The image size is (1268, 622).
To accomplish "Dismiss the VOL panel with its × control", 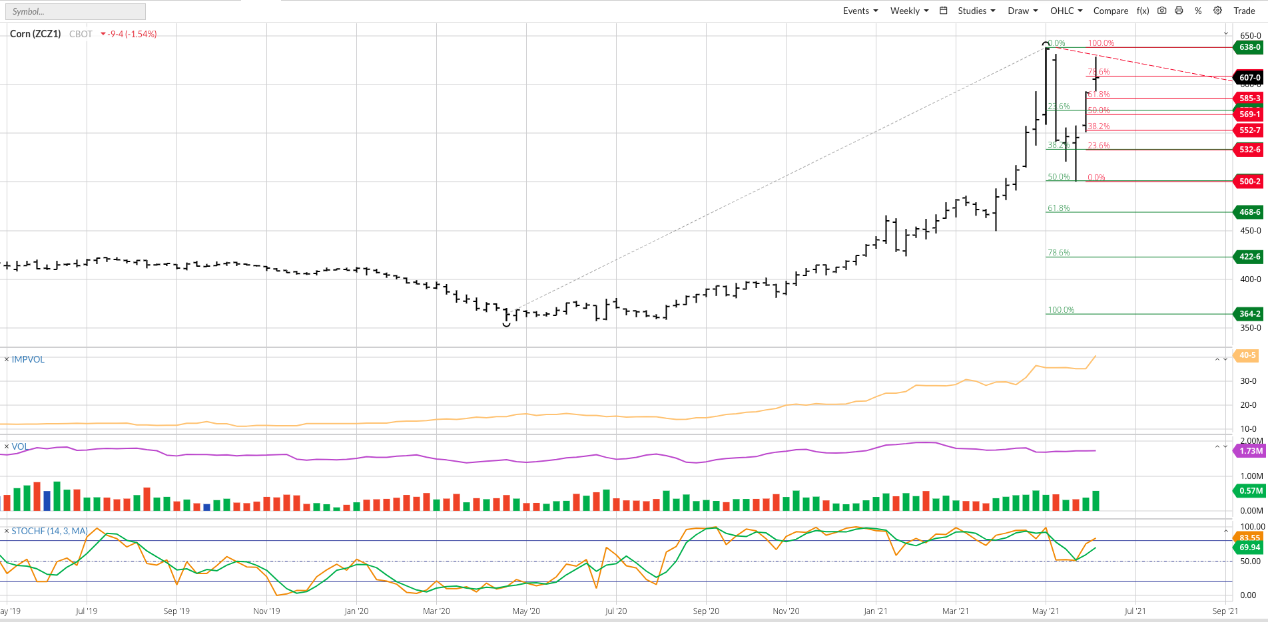I will [7, 446].
